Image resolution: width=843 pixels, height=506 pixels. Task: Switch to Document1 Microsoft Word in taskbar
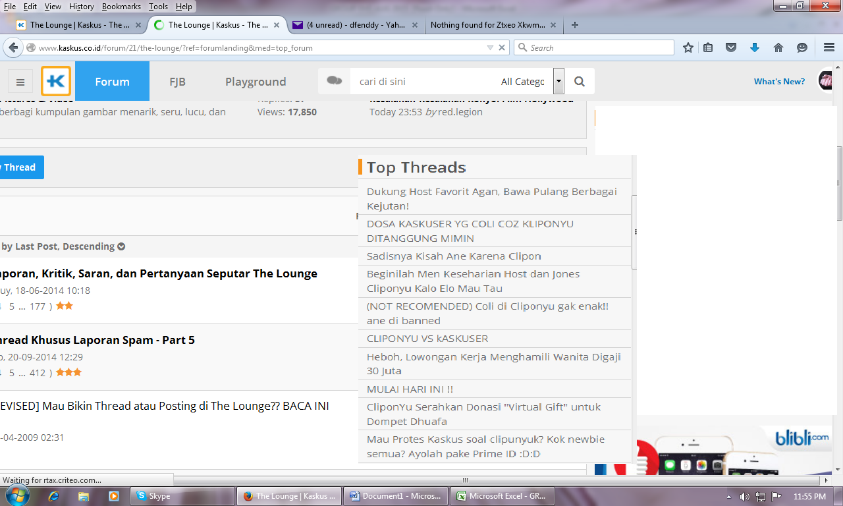coord(396,496)
